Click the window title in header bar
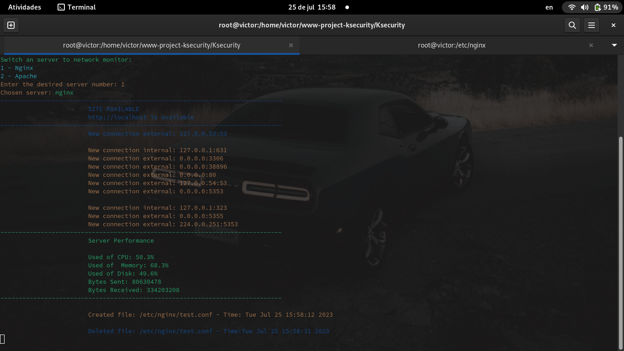 tap(312, 25)
